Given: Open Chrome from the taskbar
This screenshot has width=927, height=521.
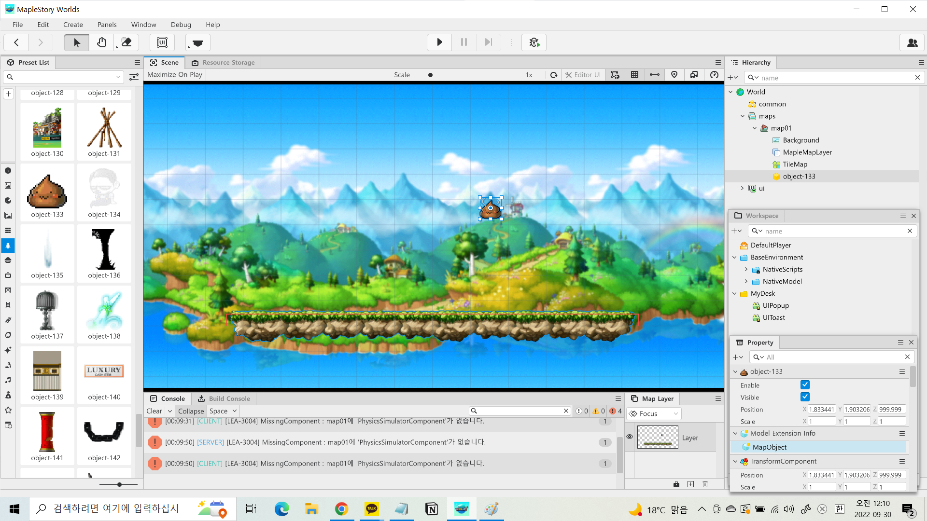Looking at the screenshot, I should 342,509.
